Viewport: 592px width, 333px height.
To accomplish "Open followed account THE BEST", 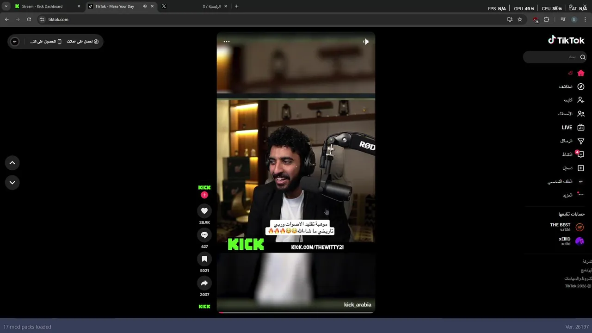I will point(567,227).
